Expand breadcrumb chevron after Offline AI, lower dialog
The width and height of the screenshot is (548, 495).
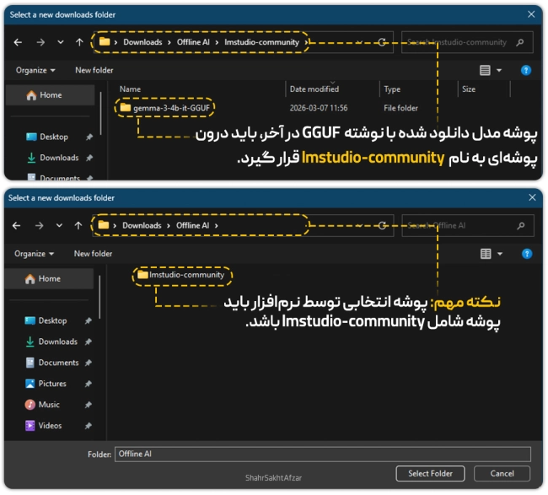tap(217, 225)
